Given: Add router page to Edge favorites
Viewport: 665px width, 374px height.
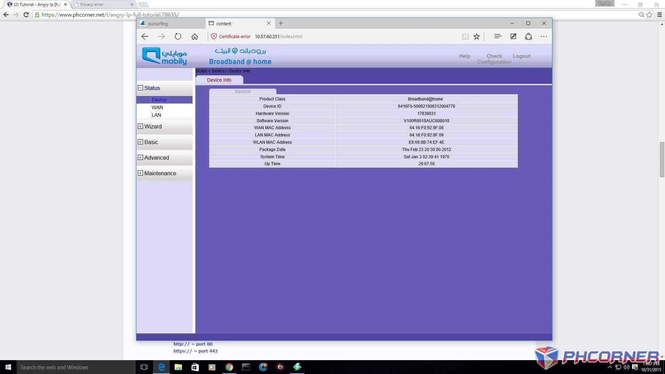Looking at the screenshot, I should 477,36.
